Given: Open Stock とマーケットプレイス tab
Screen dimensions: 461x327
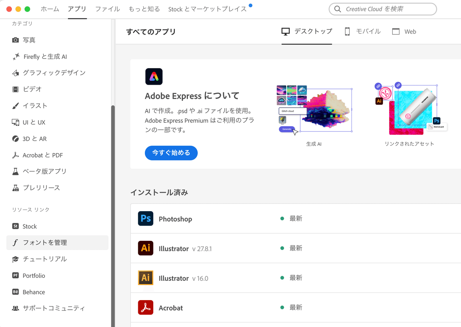Looking at the screenshot, I should pyautogui.click(x=207, y=9).
